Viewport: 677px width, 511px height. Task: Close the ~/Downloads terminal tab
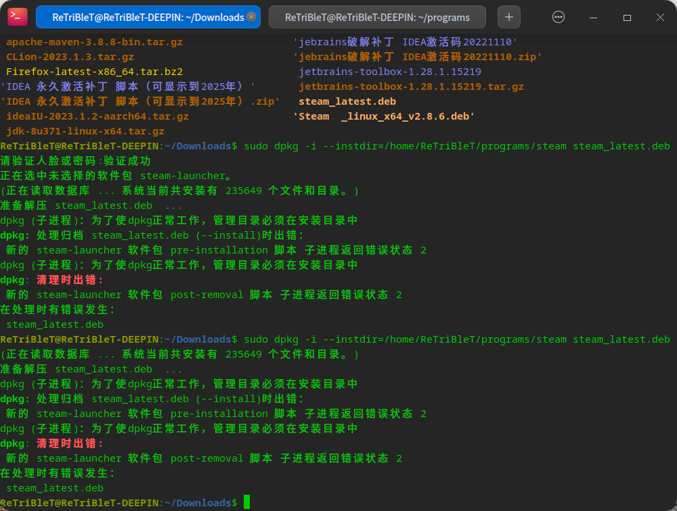pyautogui.click(x=251, y=17)
